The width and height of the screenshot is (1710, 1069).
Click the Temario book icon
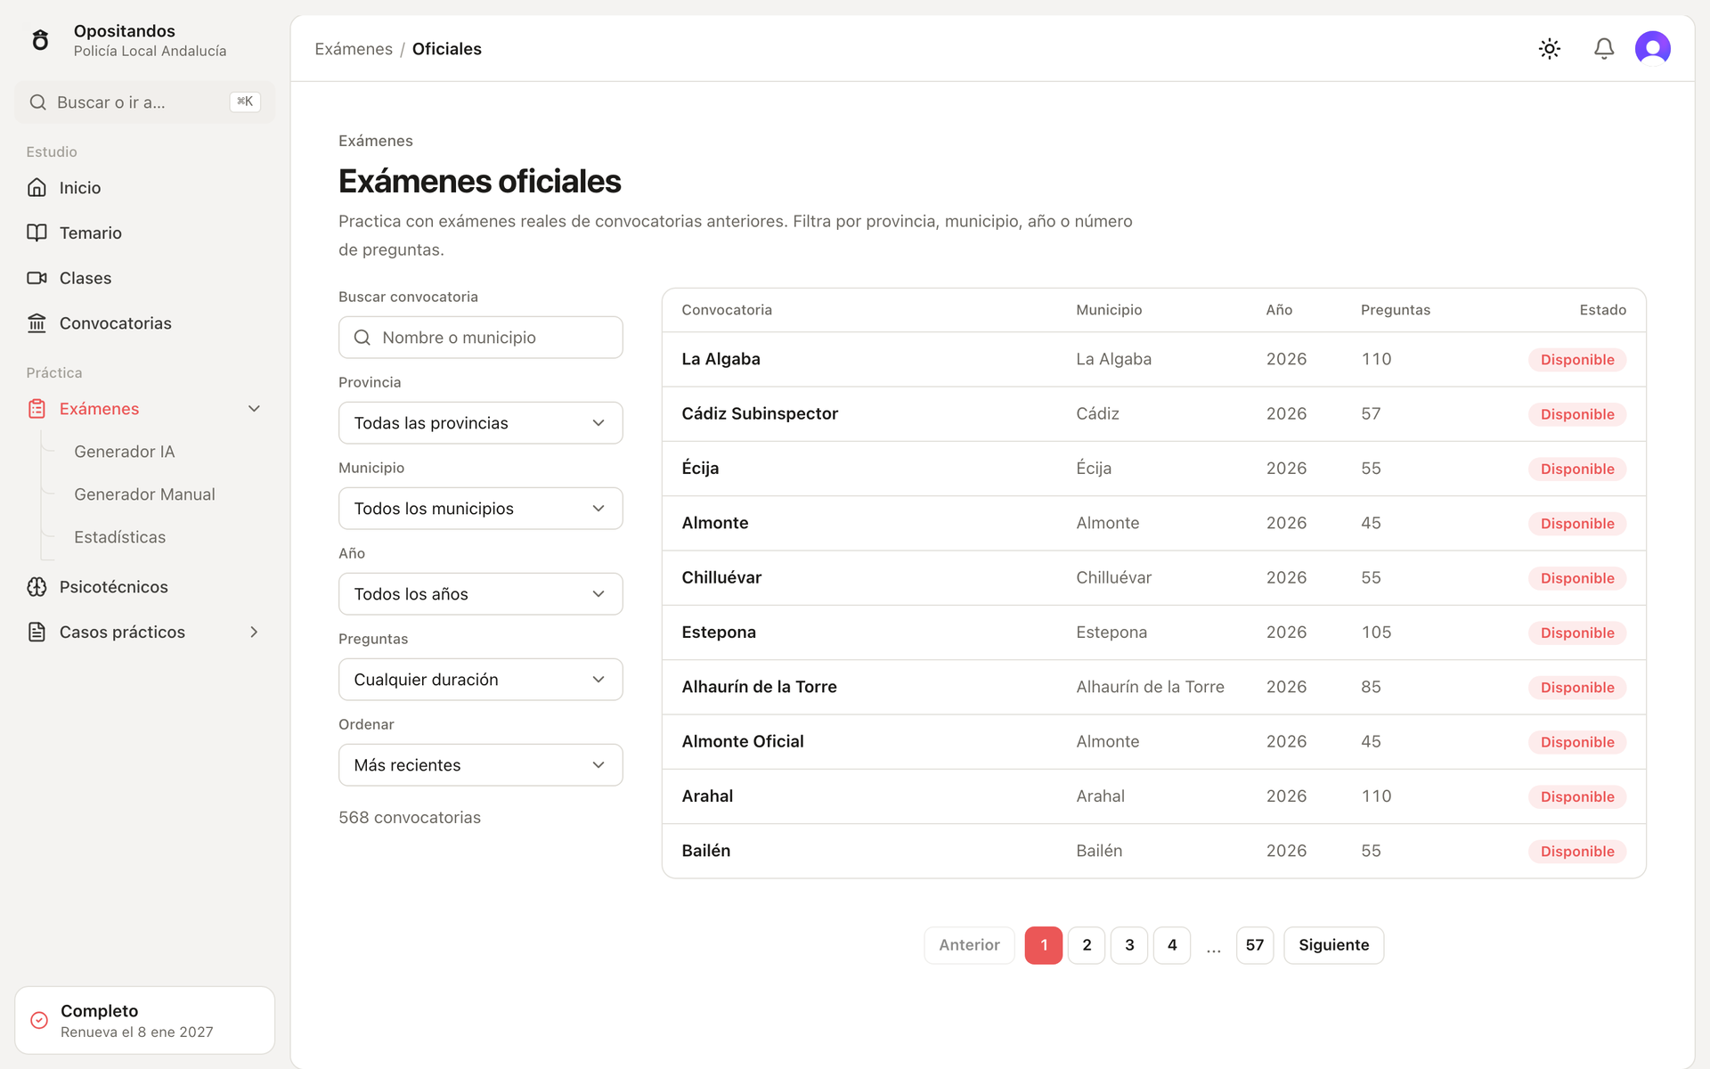[x=37, y=233]
